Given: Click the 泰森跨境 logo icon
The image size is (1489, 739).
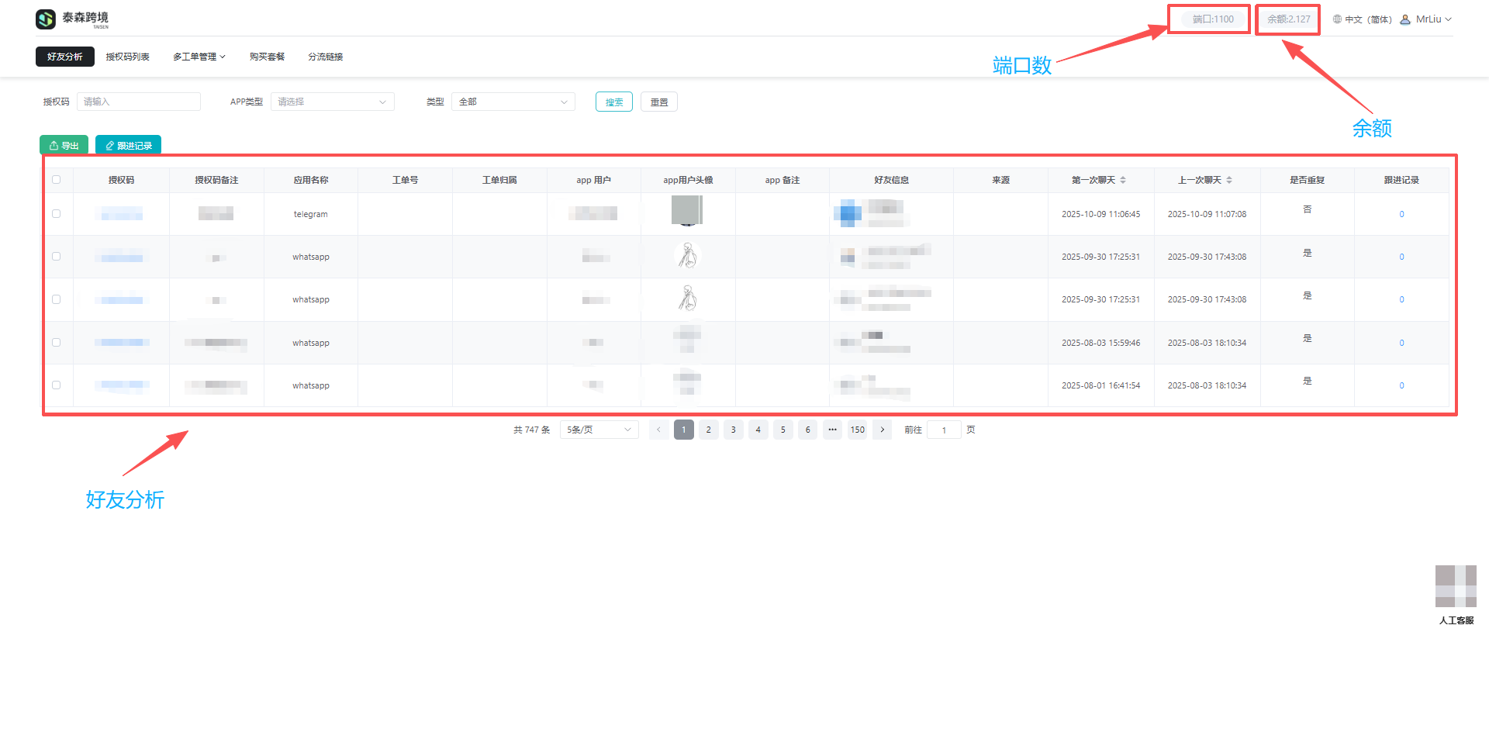Looking at the screenshot, I should click(46, 19).
